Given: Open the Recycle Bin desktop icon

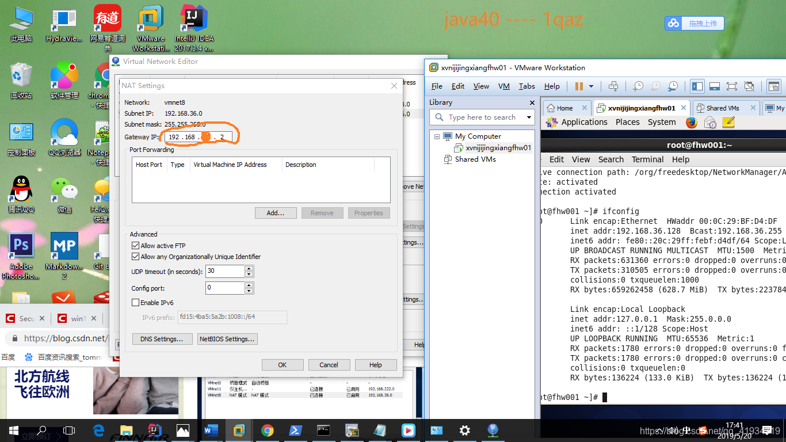Looking at the screenshot, I should pos(21,81).
